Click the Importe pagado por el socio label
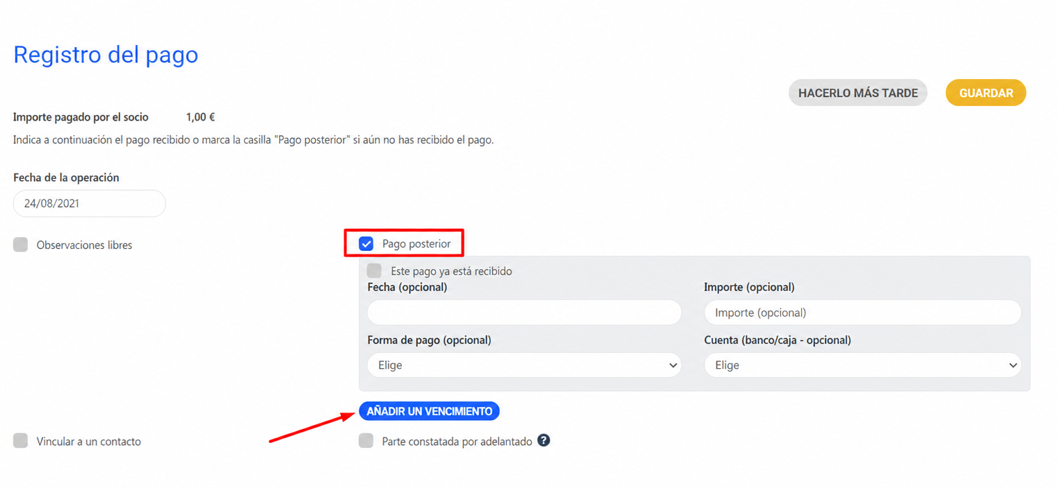Viewport: 1058px width, 488px height. click(81, 117)
